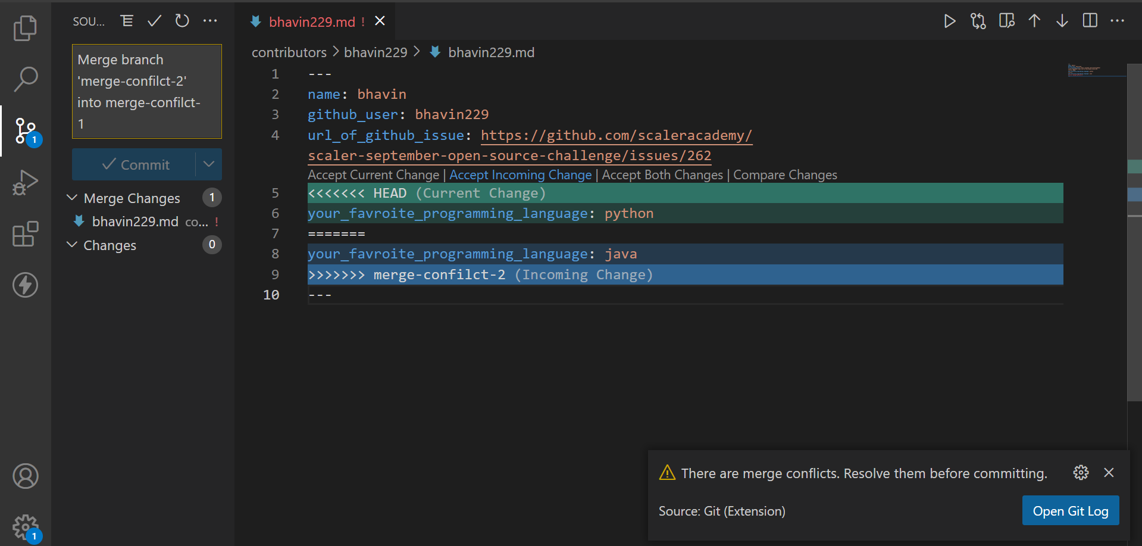Click the refresh icon in Source Control
This screenshot has width=1142, height=546.
pos(182,20)
